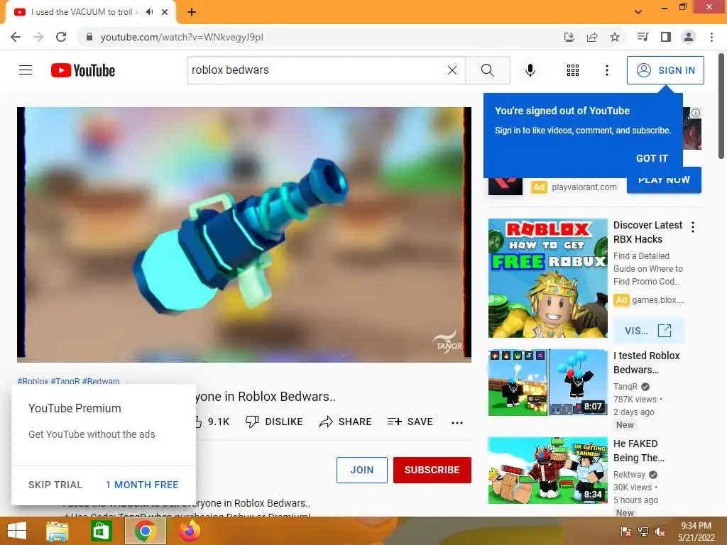The width and height of the screenshot is (727, 545).
Task: Click the install app icon in address bar
Action: pyautogui.click(x=569, y=37)
